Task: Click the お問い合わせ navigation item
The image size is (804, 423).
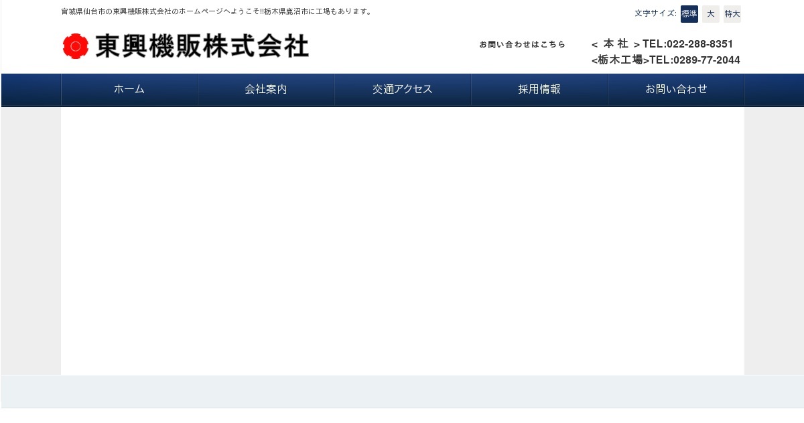Action: [676, 89]
